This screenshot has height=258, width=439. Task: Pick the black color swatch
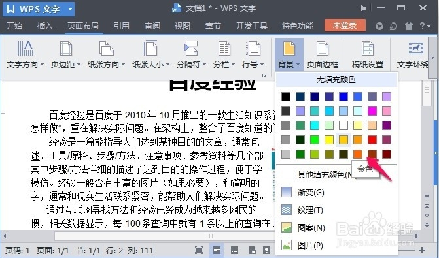click(x=286, y=97)
